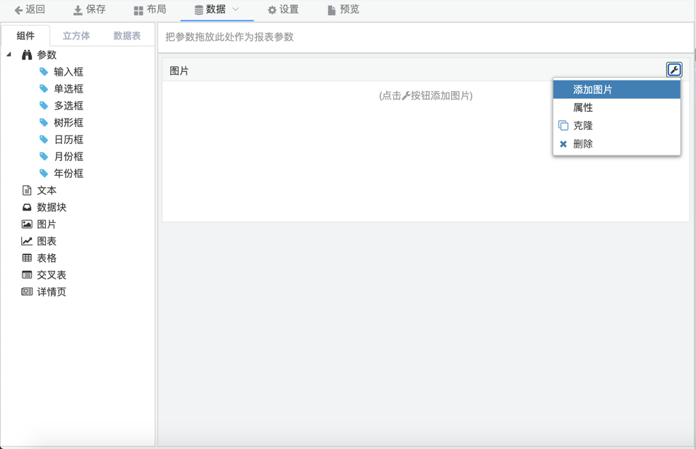Open the 数据表 tab
696x449 pixels.
tap(127, 36)
